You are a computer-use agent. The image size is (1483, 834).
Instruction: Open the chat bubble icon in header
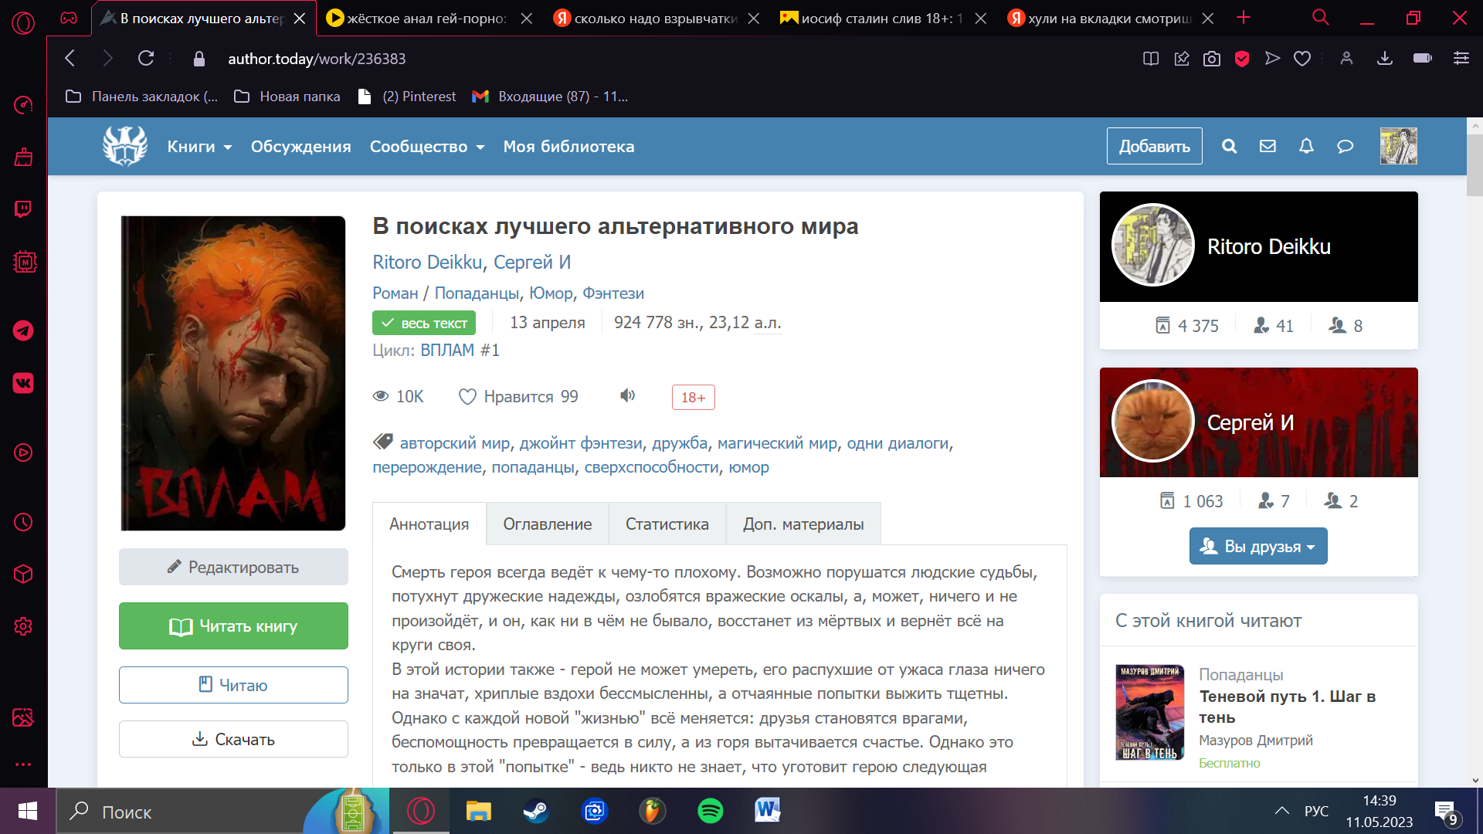[1345, 146]
